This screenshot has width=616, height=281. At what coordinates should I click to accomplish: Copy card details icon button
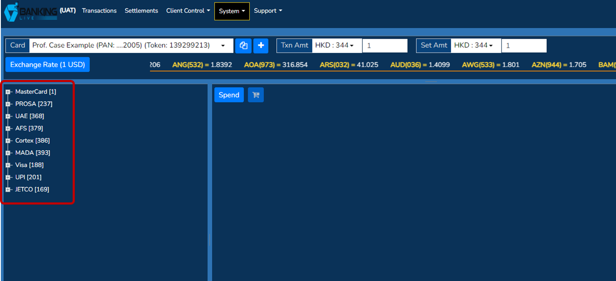(x=243, y=46)
